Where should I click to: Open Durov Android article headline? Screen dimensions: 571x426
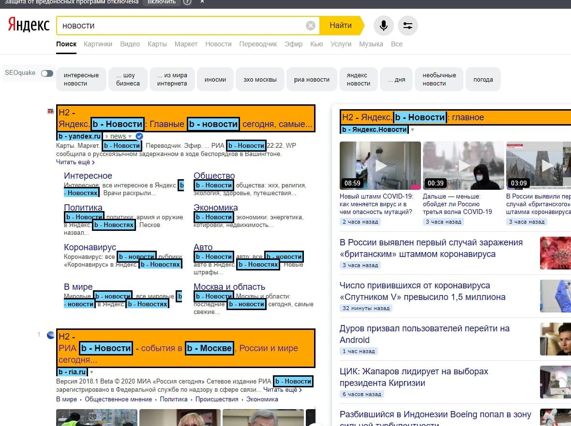(x=424, y=334)
